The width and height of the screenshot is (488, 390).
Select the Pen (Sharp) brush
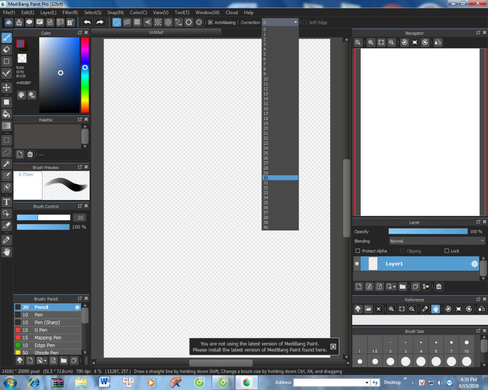pos(48,322)
